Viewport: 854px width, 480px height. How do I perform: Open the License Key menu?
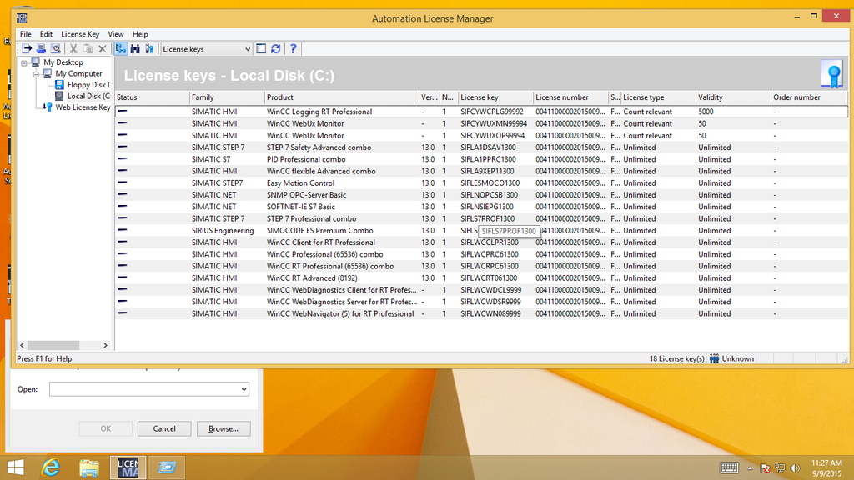tap(80, 33)
